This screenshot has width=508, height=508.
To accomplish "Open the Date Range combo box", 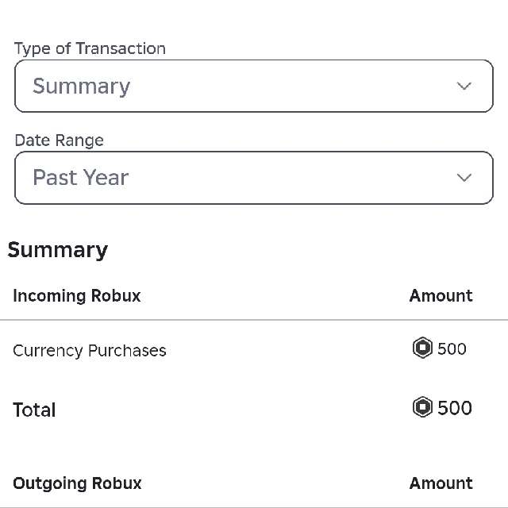I will pyautogui.click(x=254, y=178).
